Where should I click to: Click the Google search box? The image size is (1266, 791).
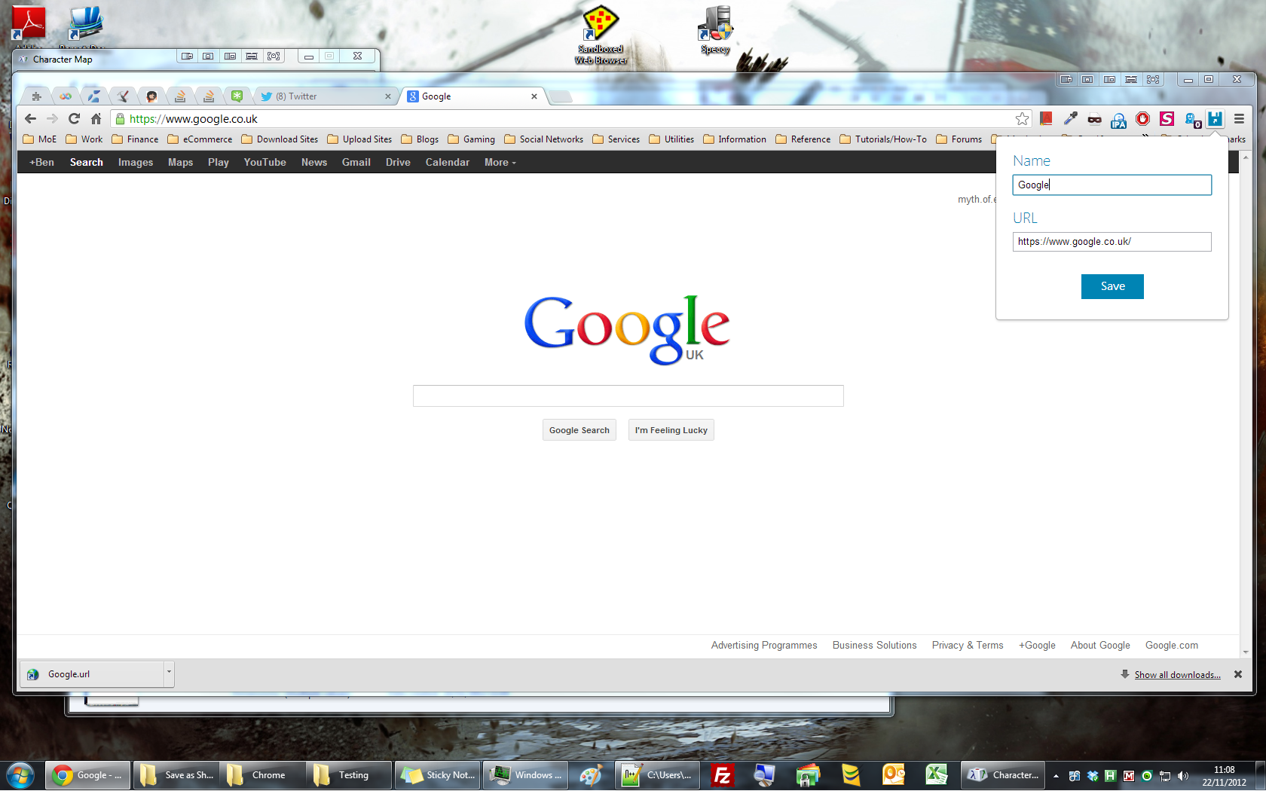coord(628,395)
